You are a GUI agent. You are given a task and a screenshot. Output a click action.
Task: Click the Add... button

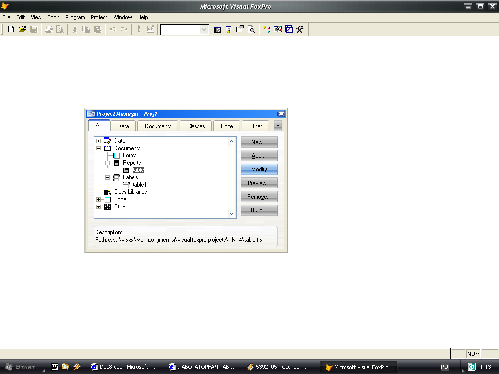[259, 156]
